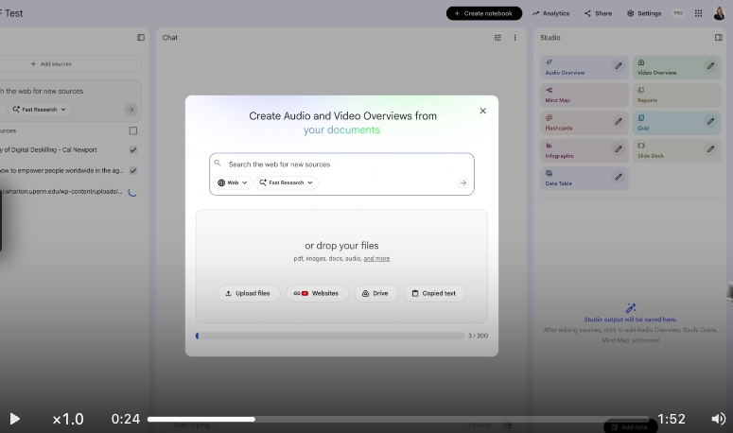Open the Web source dropdown in dialog
733x433 pixels.
pyautogui.click(x=233, y=182)
